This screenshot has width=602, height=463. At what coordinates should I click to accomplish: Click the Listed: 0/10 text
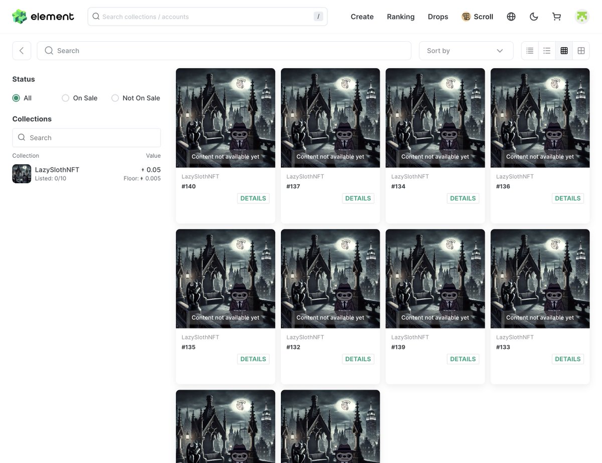(x=51, y=178)
